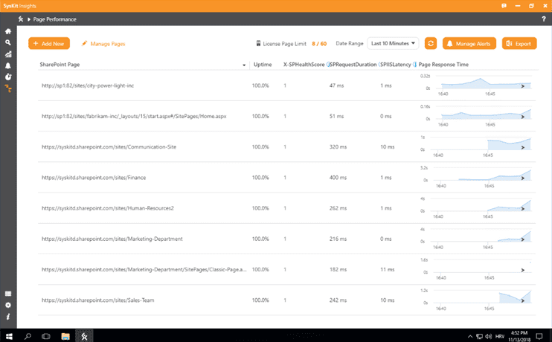The height and width of the screenshot is (342, 552).
Task: Expand the chart arrow for Finance row
Action: click(523, 178)
